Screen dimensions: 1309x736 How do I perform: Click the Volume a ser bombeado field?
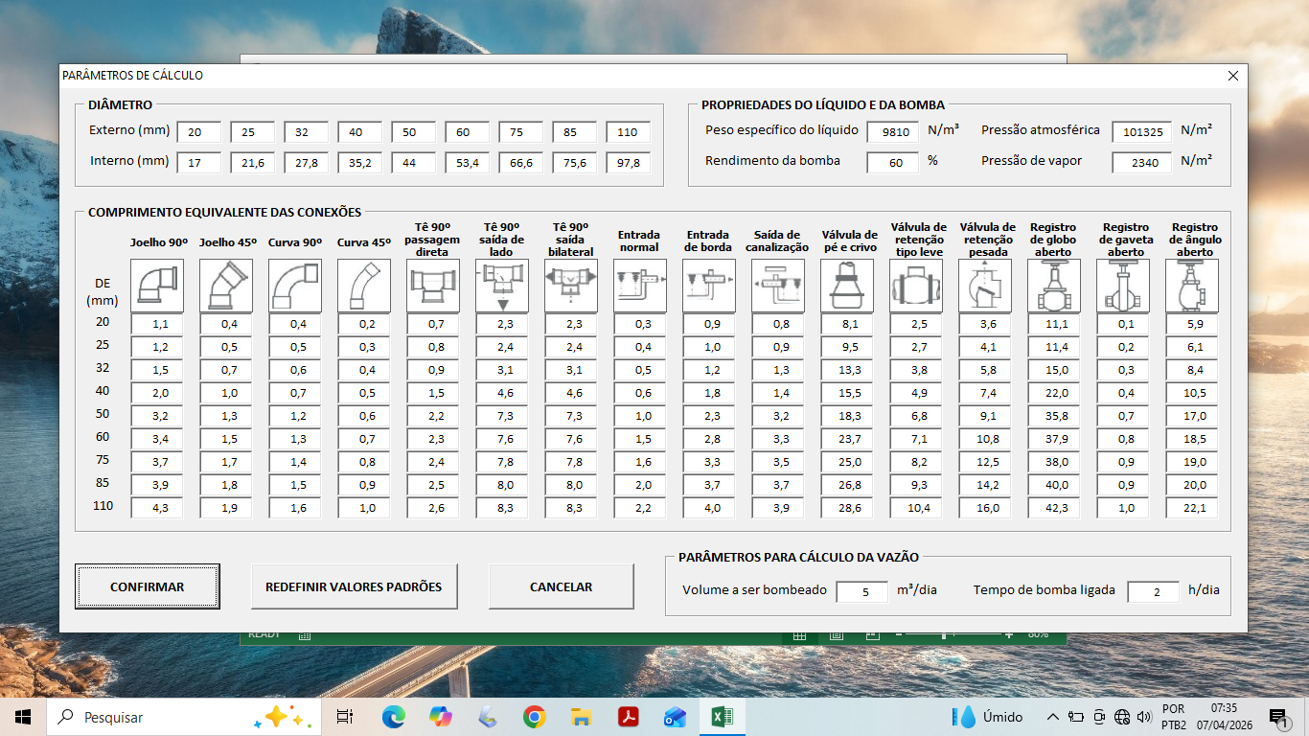click(862, 592)
